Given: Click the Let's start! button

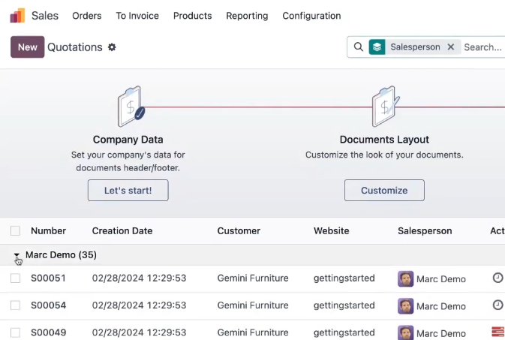Looking at the screenshot, I should coord(128,190).
